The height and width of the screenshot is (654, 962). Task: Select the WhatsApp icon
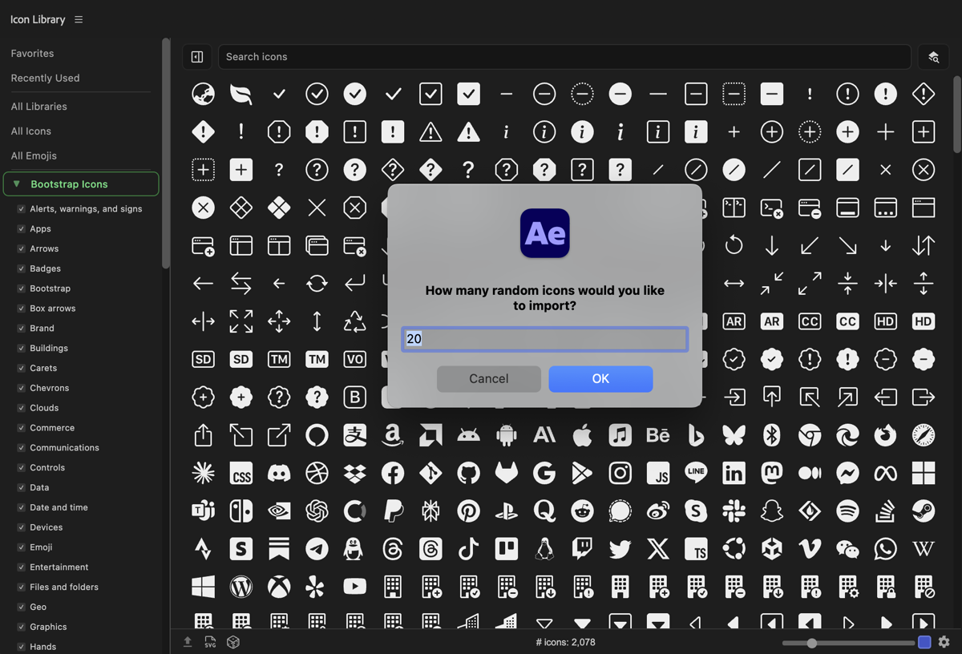point(885,549)
